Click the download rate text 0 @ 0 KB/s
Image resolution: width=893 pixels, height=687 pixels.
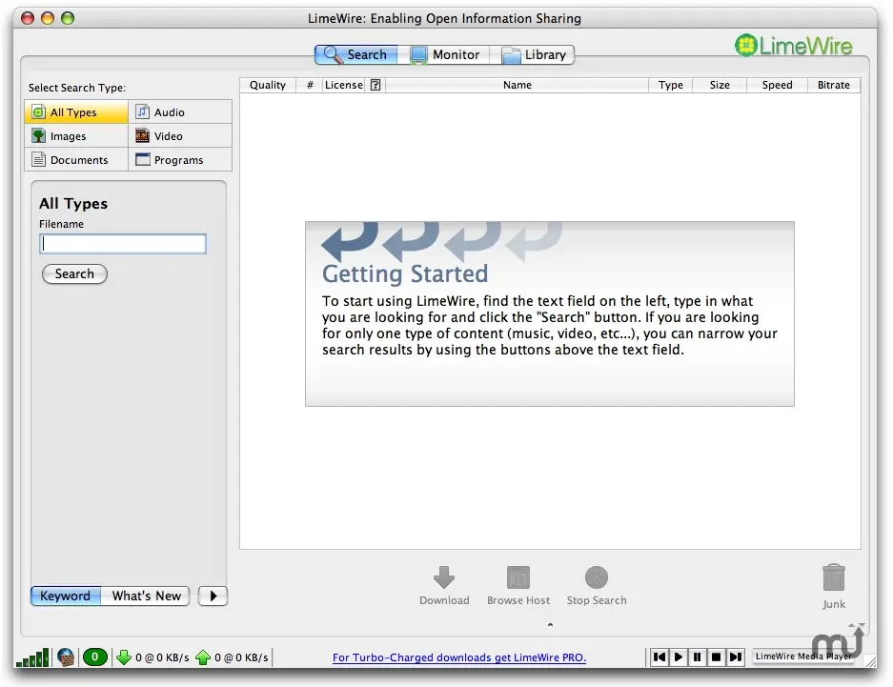(162, 657)
